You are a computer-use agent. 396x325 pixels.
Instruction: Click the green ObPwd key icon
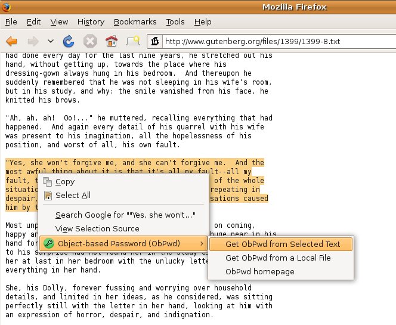point(49,243)
